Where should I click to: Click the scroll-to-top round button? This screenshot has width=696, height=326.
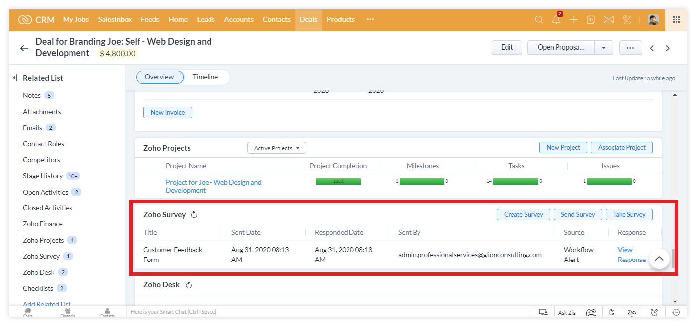pos(659,259)
